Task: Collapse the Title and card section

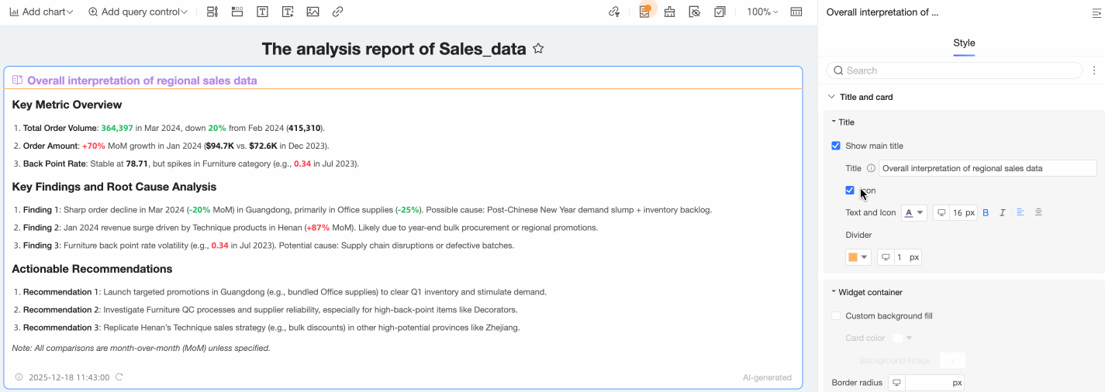Action: (832, 97)
